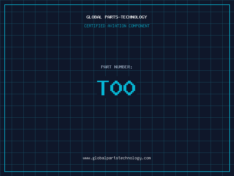Click the large T00 part number
Viewport: 234px width, 176px height.
click(x=116, y=88)
